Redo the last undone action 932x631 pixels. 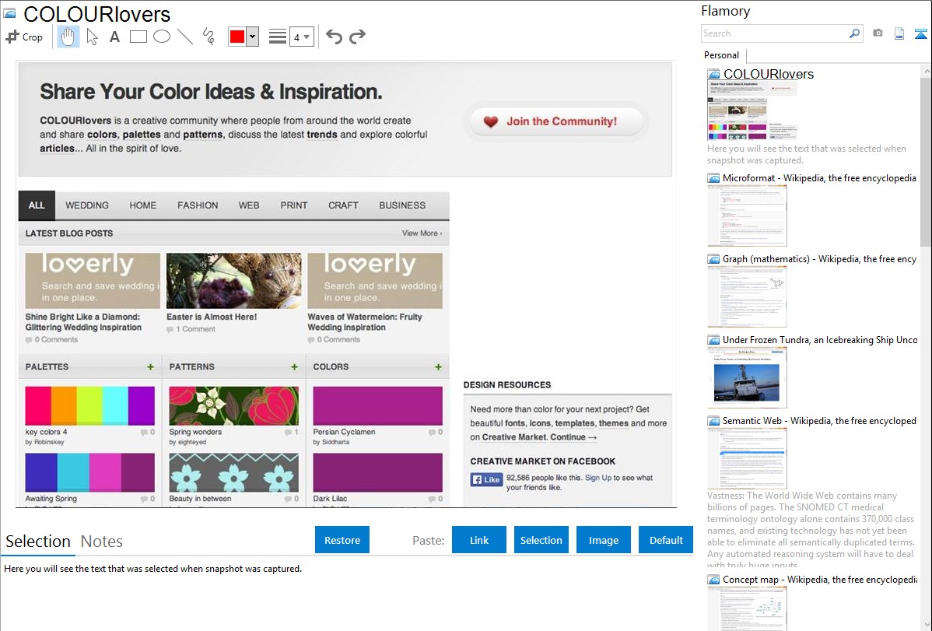coord(357,37)
